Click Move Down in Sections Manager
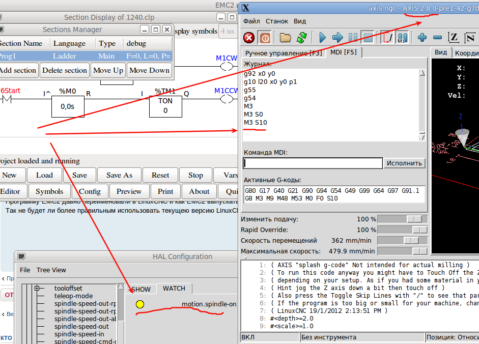This screenshot has width=479, height=344. click(x=149, y=70)
